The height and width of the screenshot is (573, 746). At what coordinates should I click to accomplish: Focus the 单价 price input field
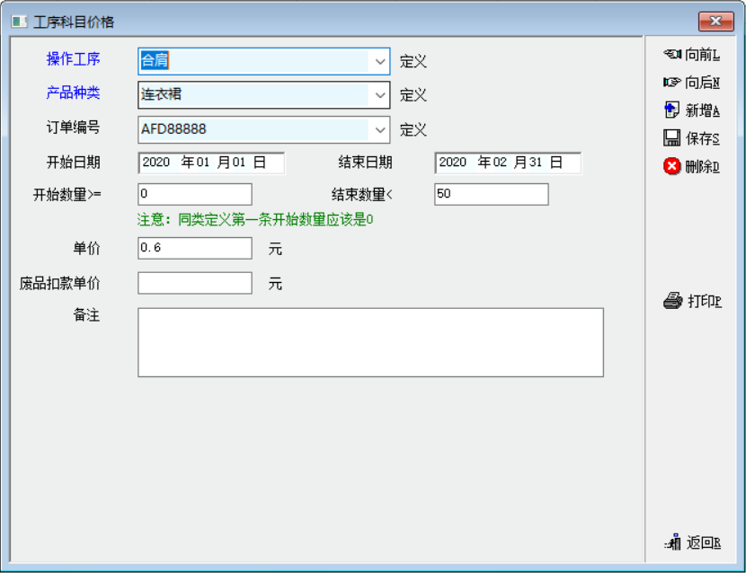point(195,248)
